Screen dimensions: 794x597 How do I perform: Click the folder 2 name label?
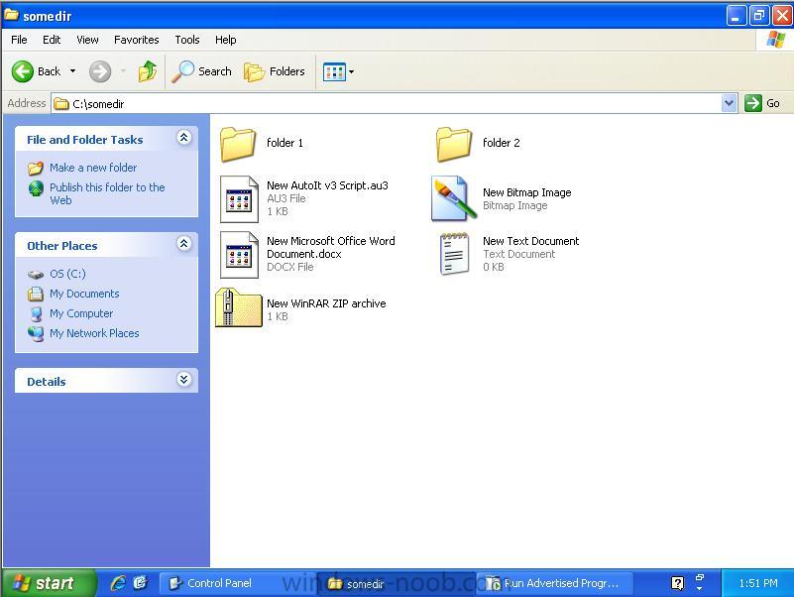click(x=501, y=143)
